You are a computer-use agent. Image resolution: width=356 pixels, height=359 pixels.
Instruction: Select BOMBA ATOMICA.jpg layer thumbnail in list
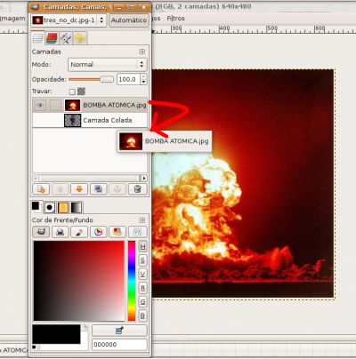(x=72, y=105)
